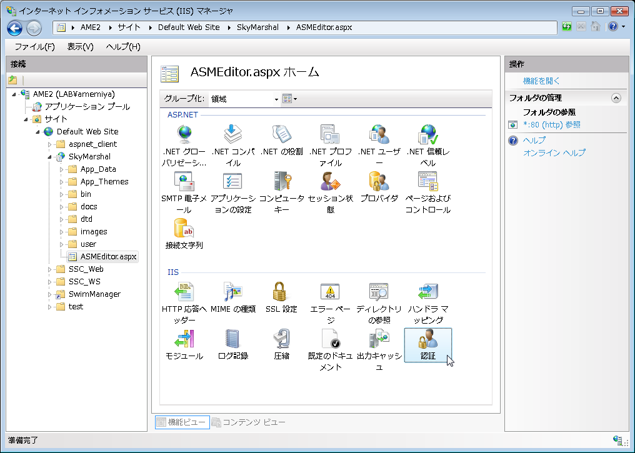
Task: Select the SwimManager tree item
Action: (94, 294)
